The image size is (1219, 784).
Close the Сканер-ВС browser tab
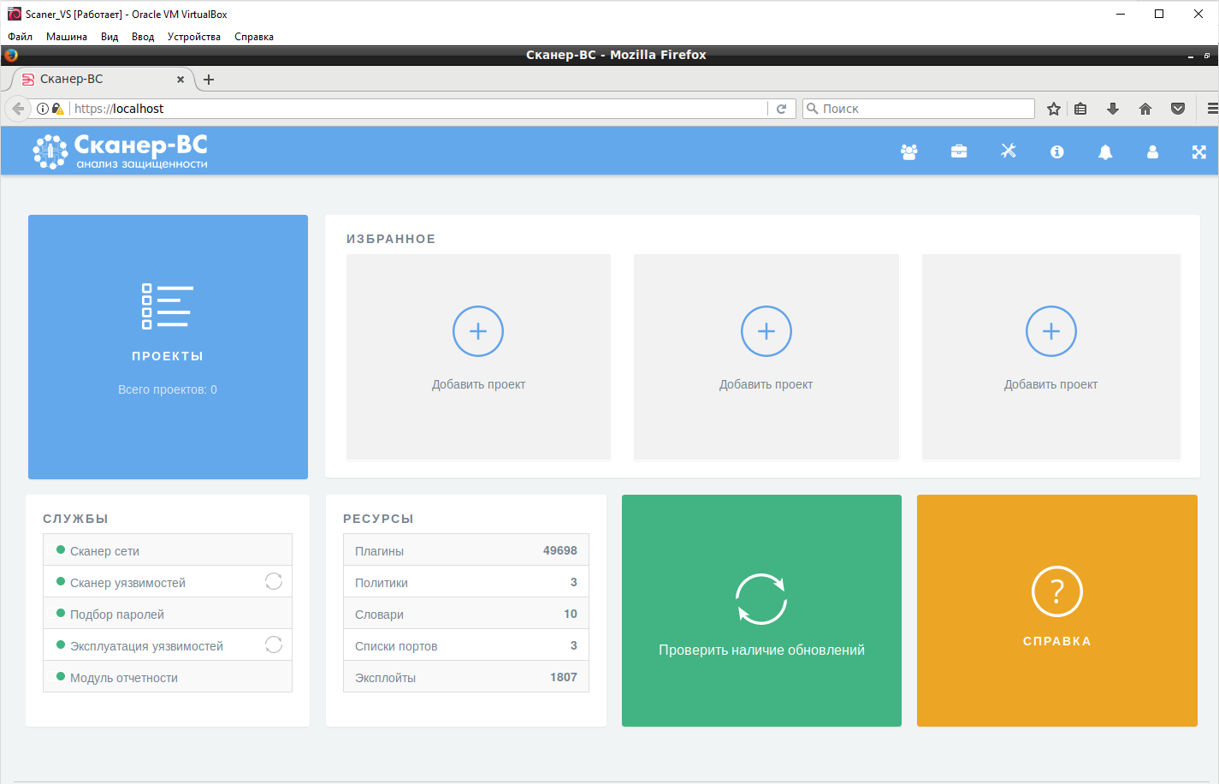[x=180, y=80]
